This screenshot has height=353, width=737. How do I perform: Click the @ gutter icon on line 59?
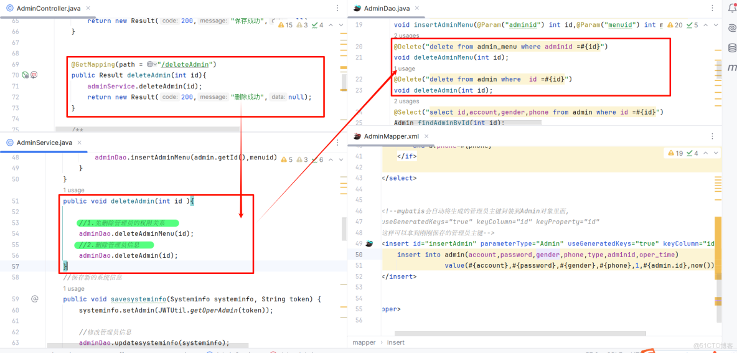tap(34, 298)
